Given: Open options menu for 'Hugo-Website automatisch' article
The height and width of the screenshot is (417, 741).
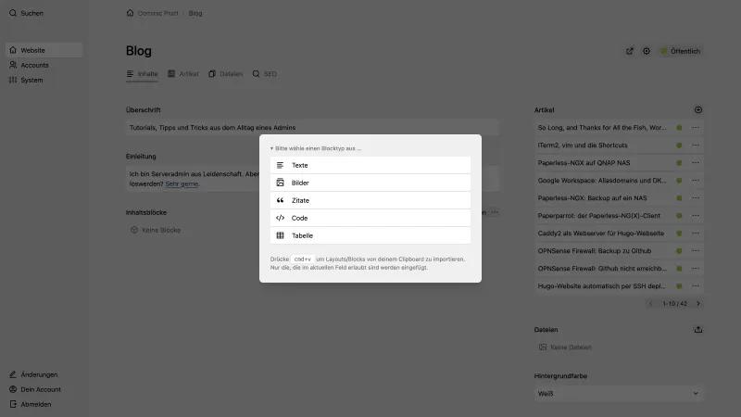Looking at the screenshot, I should (696, 286).
